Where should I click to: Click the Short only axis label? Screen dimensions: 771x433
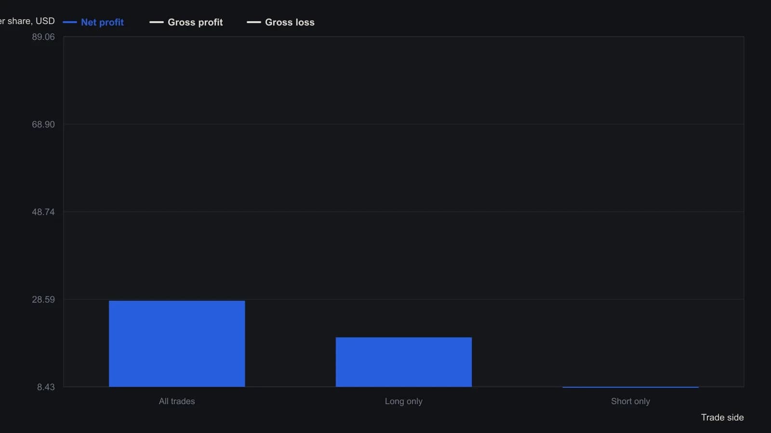pyautogui.click(x=630, y=401)
